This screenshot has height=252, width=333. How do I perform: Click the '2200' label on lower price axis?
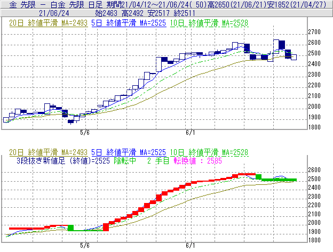(x=314, y=205)
